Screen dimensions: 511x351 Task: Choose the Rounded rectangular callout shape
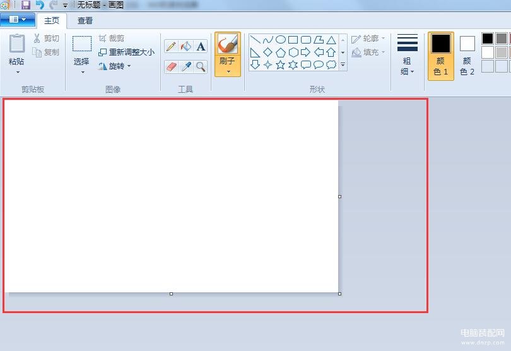tap(306, 64)
